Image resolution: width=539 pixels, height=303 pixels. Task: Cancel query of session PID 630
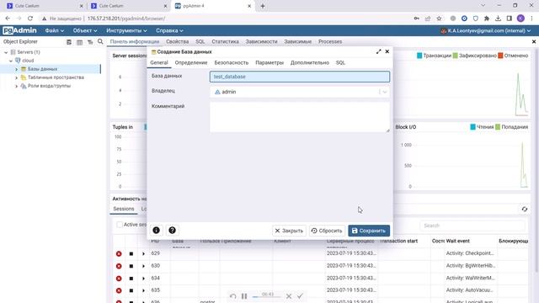(131, 266)
